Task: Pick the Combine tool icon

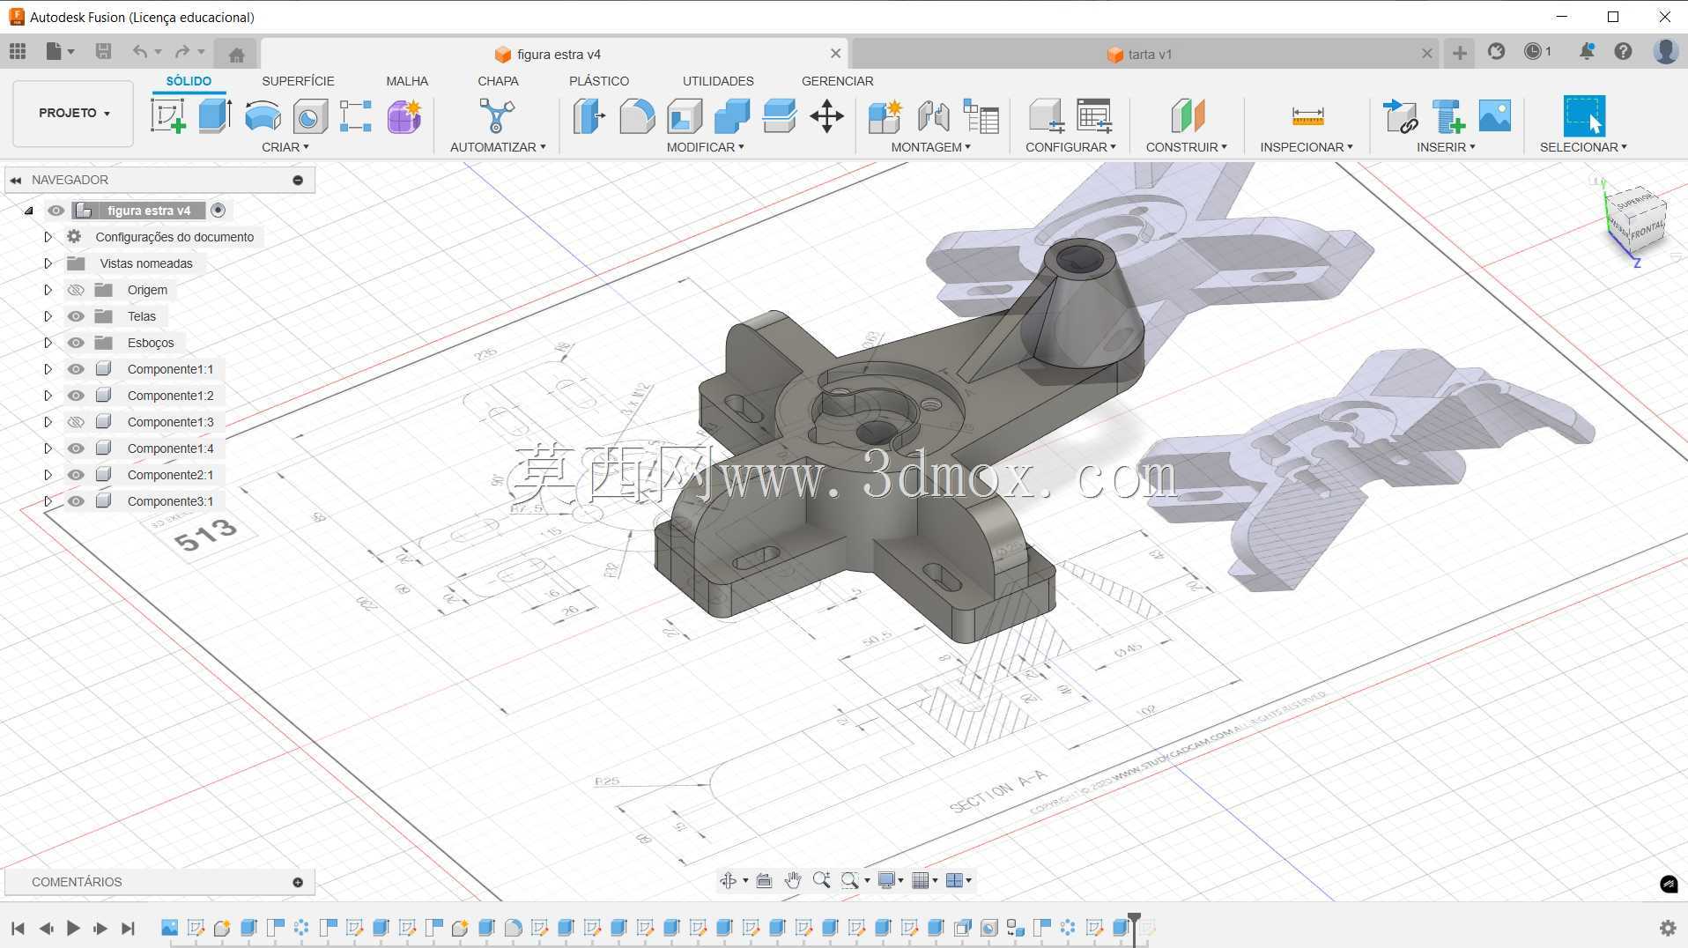Action: (732, 115)
